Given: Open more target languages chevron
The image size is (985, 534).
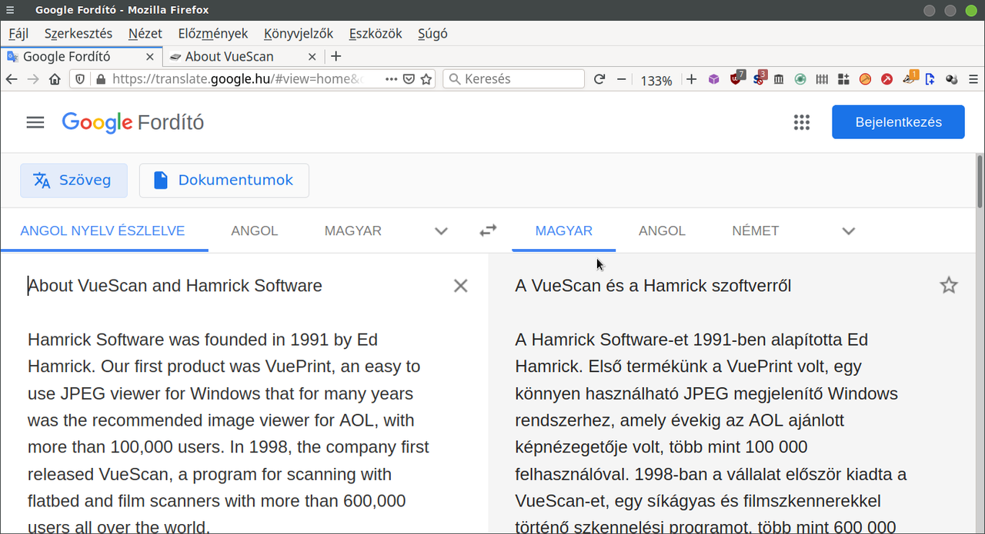Looking at the screenshot, I should pyautogui.click(x=849, y=231).
